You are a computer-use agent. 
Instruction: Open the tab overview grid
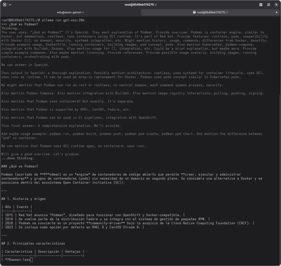261,5
